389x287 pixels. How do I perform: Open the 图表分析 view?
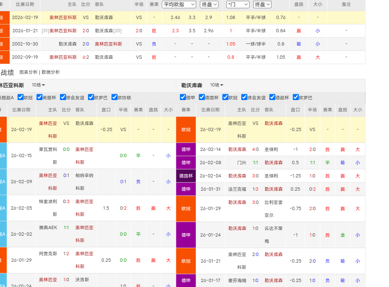(x=29, y=72)
